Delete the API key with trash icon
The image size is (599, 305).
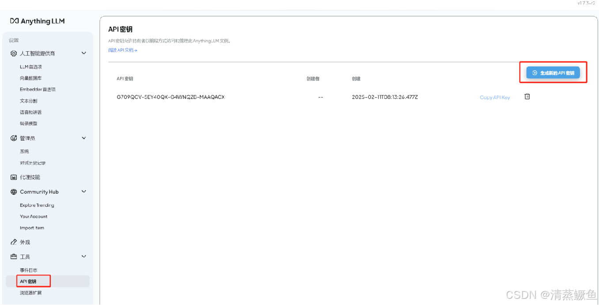(527, 96)
